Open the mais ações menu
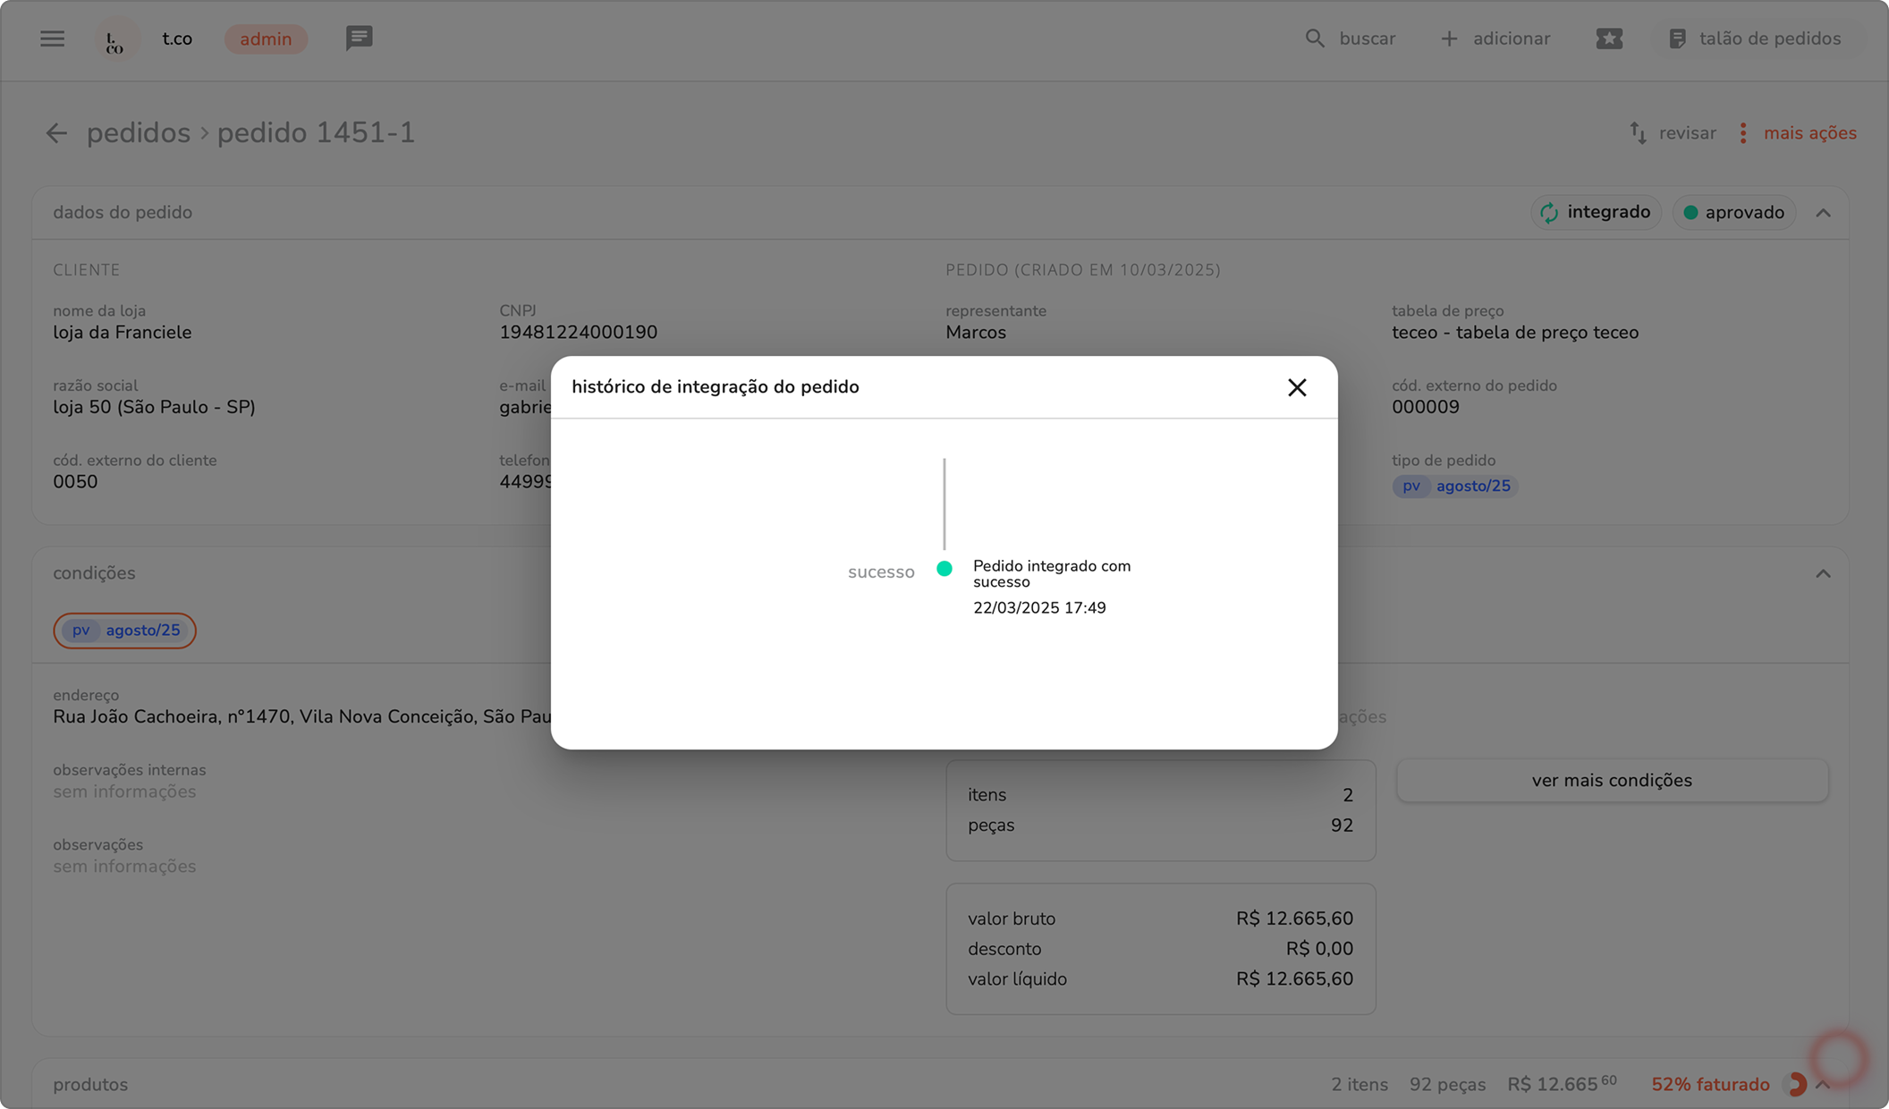The width and height of the screenshot is (1889, 1109). [x=1798, y=133]
